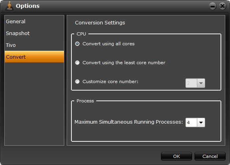Viewport: 230px width, 165px height.
Task: Minimize the Options dialog
Action: 213,6
